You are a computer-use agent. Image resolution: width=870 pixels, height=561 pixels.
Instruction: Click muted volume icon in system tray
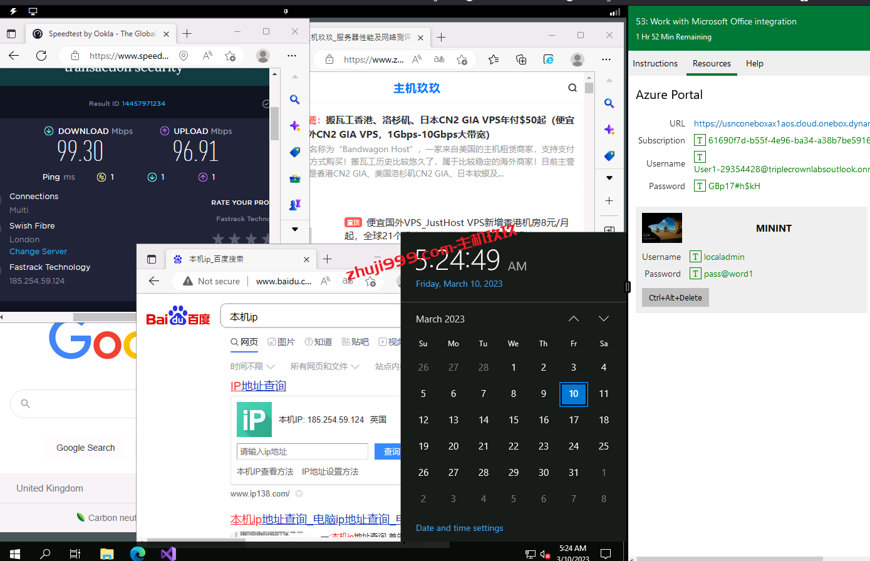click(x=546, y=554)
